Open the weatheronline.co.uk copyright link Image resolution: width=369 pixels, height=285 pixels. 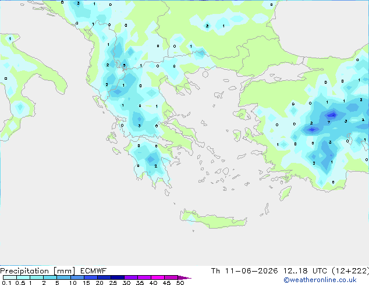[x=320, y=280]
